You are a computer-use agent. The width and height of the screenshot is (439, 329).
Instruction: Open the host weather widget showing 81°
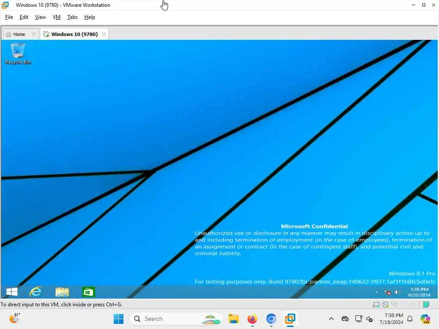(15, 318)
